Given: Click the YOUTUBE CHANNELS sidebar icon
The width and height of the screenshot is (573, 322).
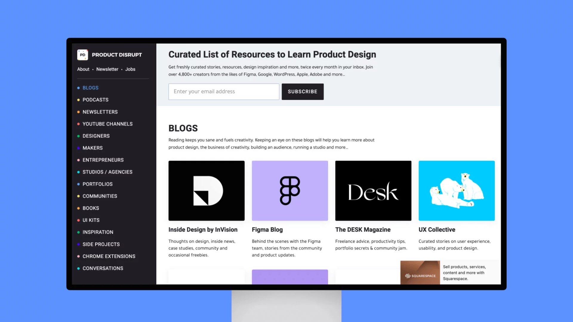Looking at the screenshot, I should pyautogui.click(x=78, y=124).
